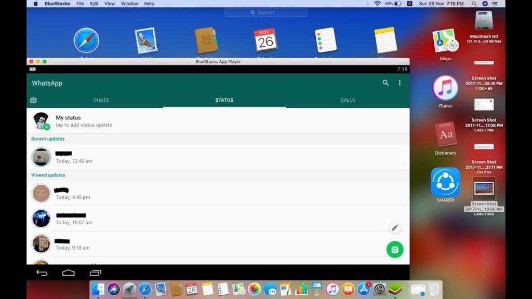This screenshot has width=532, height=299.
Task: Tap the green camera button to add status
Action: pos(394,249)
